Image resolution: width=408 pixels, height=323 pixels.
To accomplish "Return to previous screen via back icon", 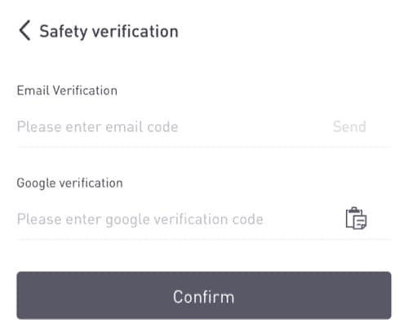I will (x=24, y=31).
